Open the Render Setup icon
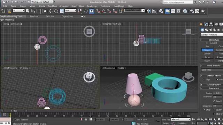223x125 pixels. point(192,11)
